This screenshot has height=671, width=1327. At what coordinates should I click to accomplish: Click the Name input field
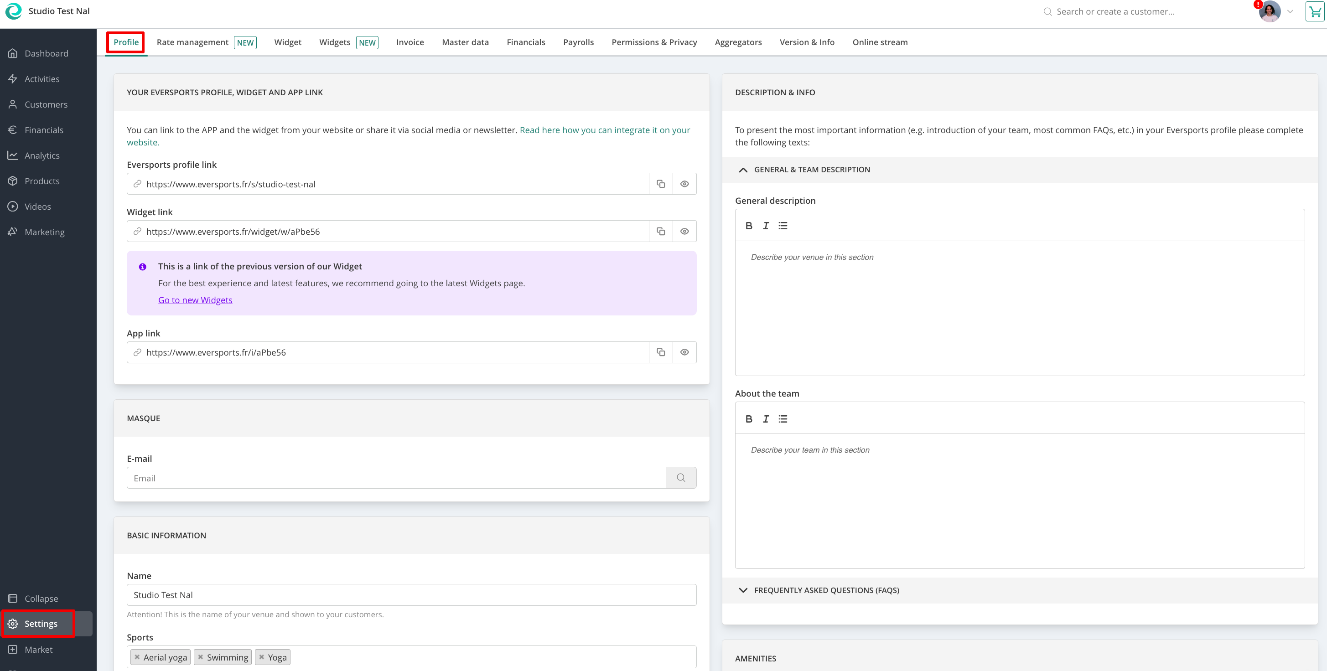[x=412, y=595]
